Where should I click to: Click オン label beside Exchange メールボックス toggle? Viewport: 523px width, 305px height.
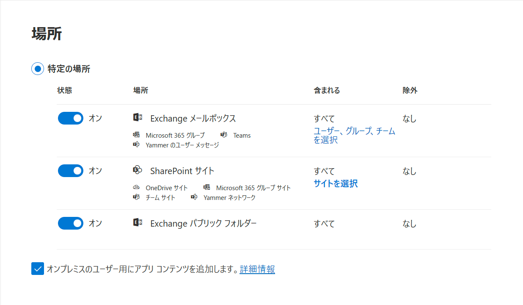coord(95,118)
